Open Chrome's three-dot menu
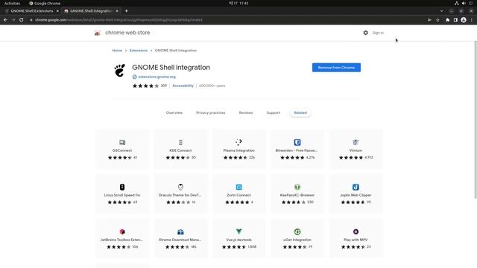Viewport: 477px width, 268px height. (472, 20)
